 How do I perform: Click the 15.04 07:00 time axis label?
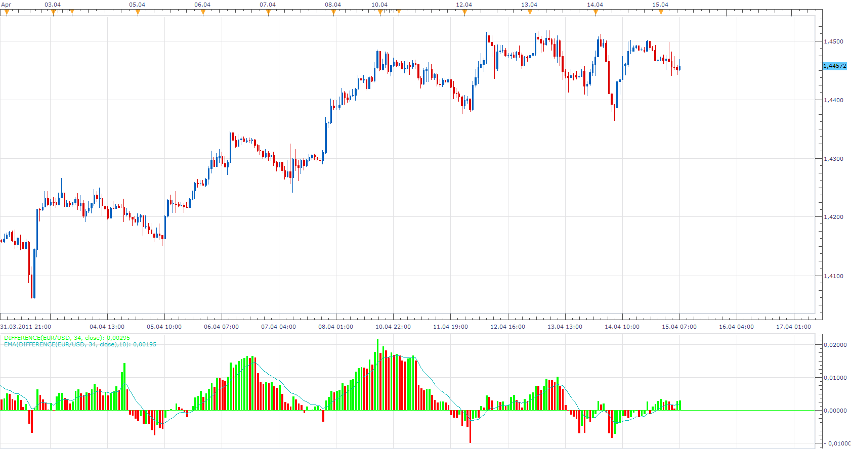click(679, 327)
